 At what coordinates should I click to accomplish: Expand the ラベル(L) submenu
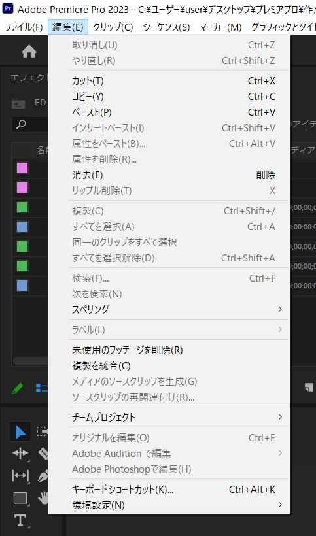(x=169, y=330)
